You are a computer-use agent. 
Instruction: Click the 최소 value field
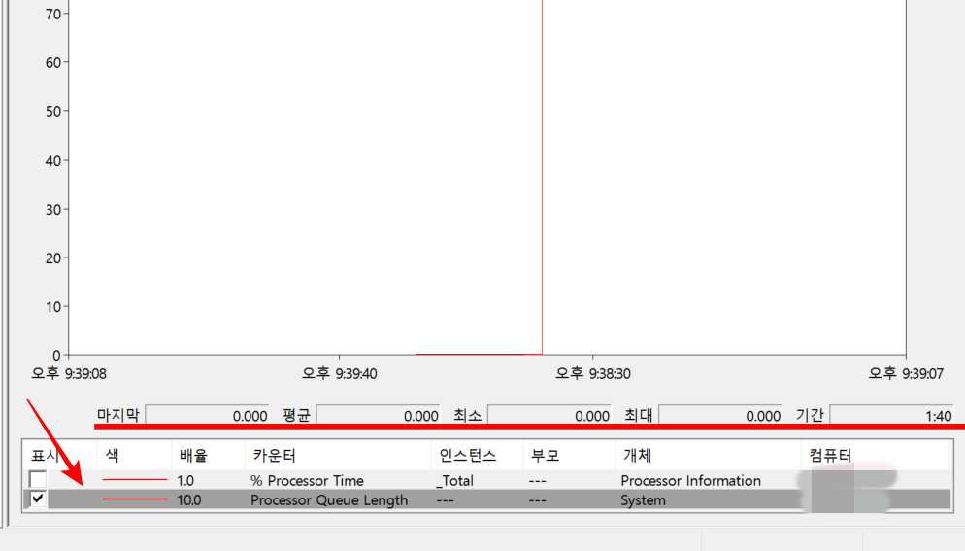[x=549, y=415]
